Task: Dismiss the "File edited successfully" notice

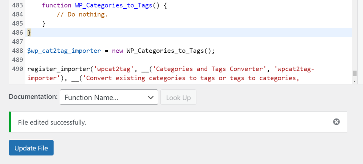Action: (x=336, y=122)
